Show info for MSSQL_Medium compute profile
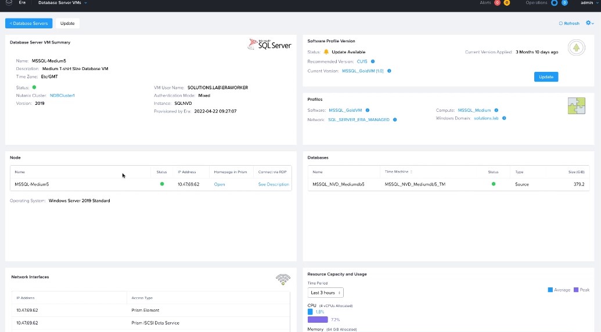The image size is (601, 332). [x=496, y=110]
